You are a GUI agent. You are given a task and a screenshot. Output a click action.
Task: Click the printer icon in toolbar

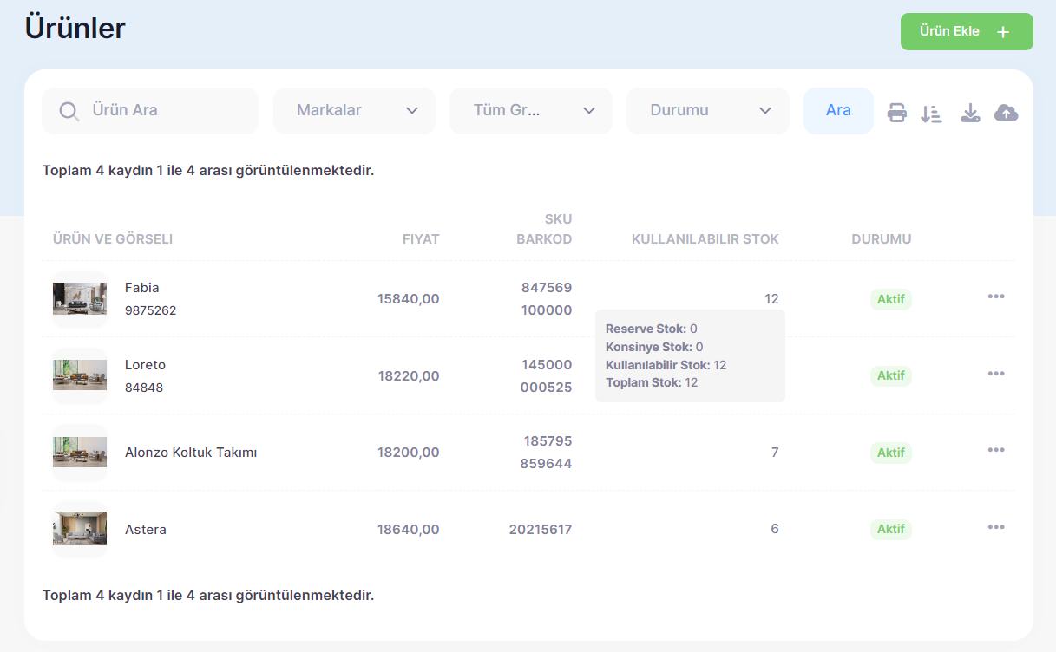[896, 113]
